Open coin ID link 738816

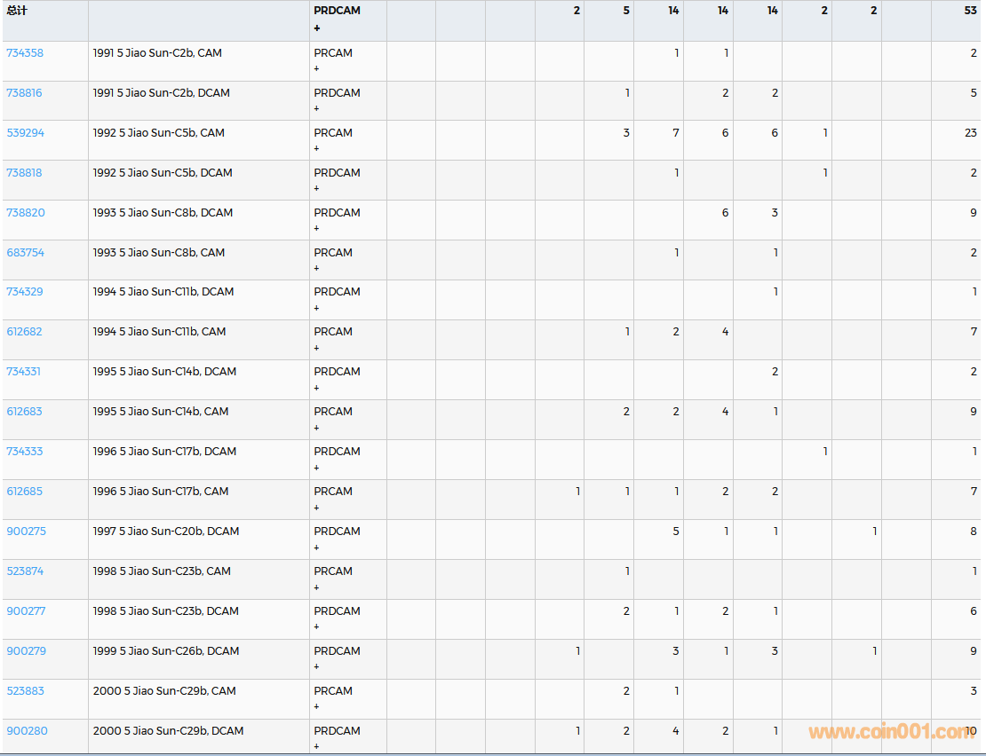(x=25, y=93)
